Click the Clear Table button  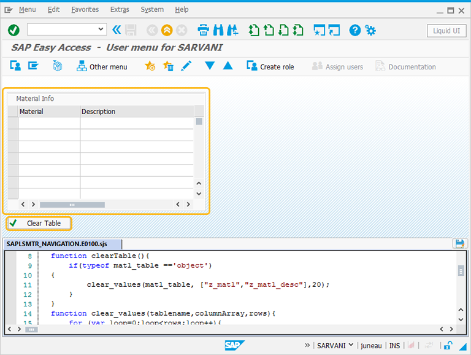(x=39, y=223)
